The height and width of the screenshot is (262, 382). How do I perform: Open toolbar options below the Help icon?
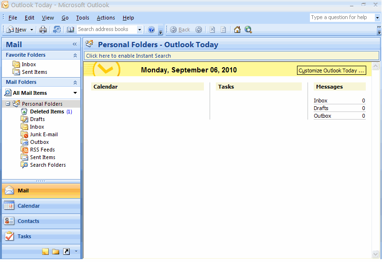160,32
